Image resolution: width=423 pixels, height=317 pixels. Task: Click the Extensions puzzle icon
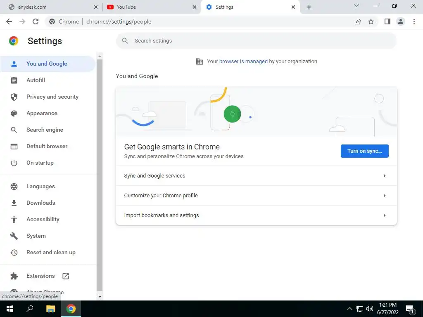click(x=14, y=276)
